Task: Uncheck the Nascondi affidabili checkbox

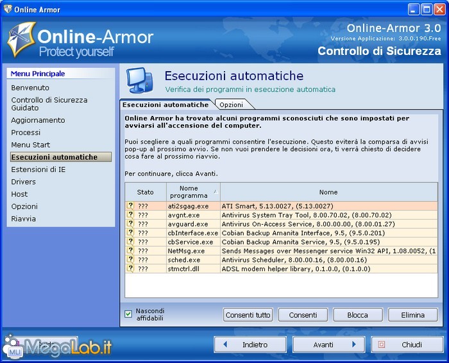Action: point(128,314)
